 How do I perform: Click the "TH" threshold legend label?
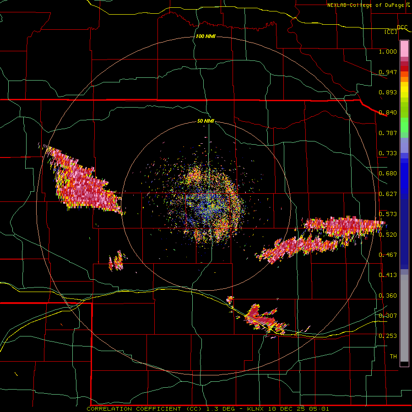(393, 357)
